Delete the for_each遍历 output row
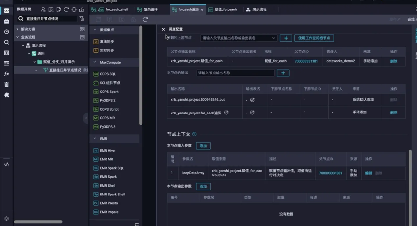Viewport: 417px width, 226px height. tap(394, 112)
